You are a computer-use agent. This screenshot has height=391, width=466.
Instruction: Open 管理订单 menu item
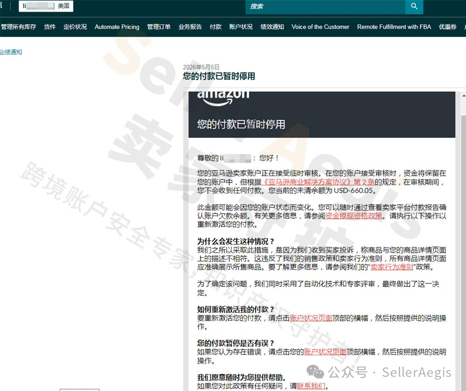click(x=159, y=27)
